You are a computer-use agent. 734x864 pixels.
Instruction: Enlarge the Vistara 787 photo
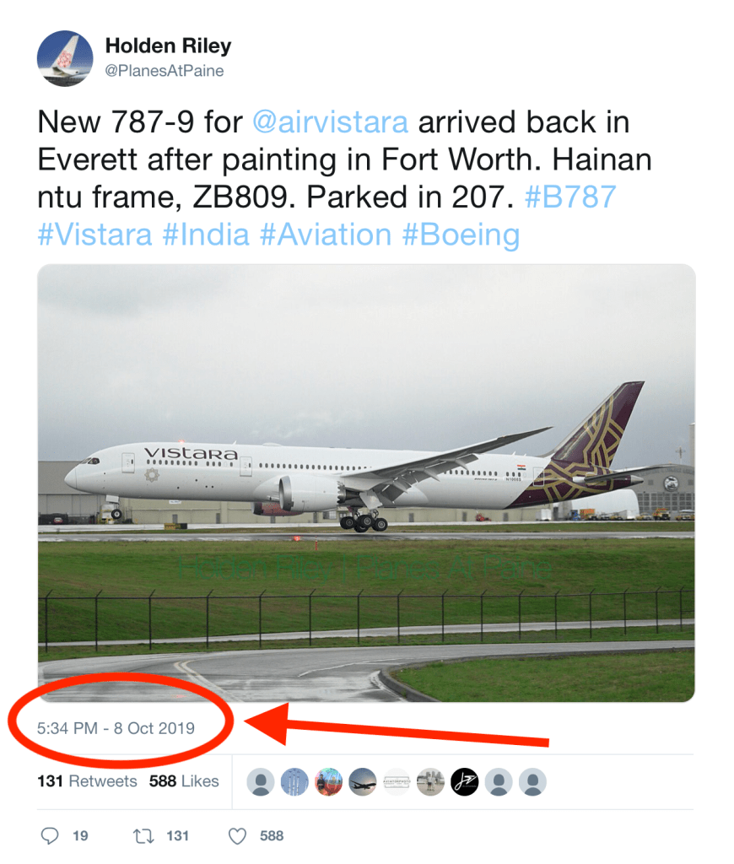366,483
